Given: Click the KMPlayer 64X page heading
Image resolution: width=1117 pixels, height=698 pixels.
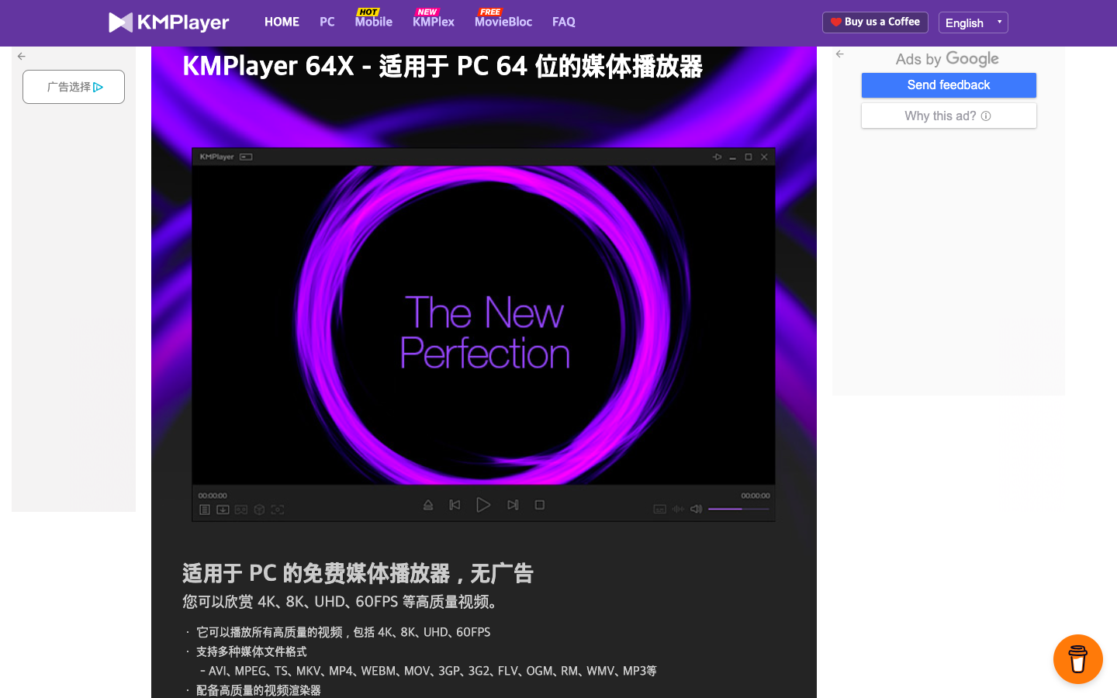Looking at the screenshot, I should (442, 66).
